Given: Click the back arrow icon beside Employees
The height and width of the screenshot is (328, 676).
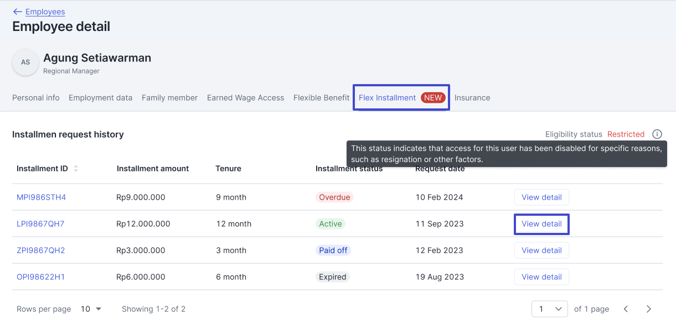Looking at the screenshot, I should pyautogui.click(x=17, y=12).
